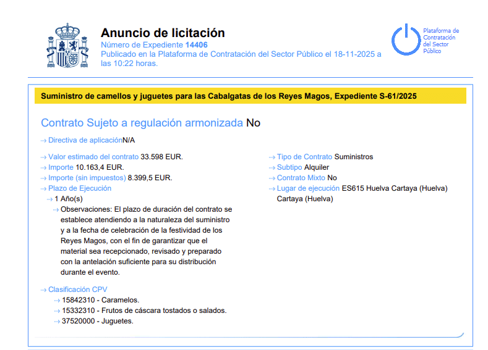Click the arrow bullet beside Clasificación CPV
Viewport: 488px width, 350px height.
tap(44, 290)
